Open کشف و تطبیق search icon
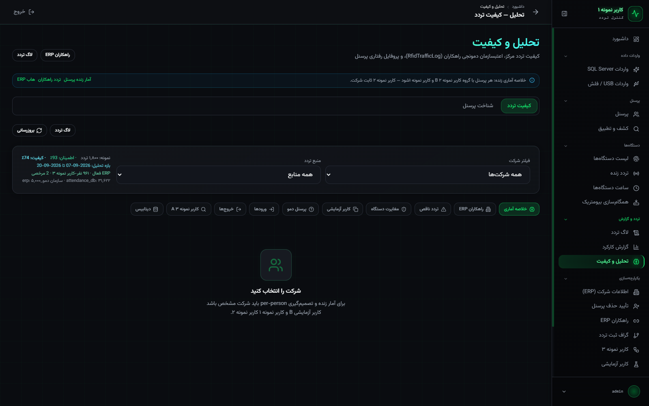The height and width of the screenshot is (406, 649). tap(636, 129)
